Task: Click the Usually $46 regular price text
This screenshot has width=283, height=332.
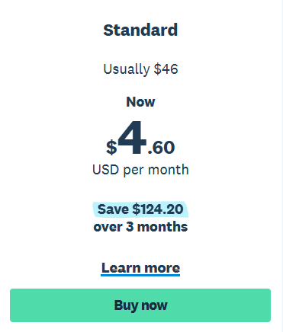Action: click(x=140, y=69)
